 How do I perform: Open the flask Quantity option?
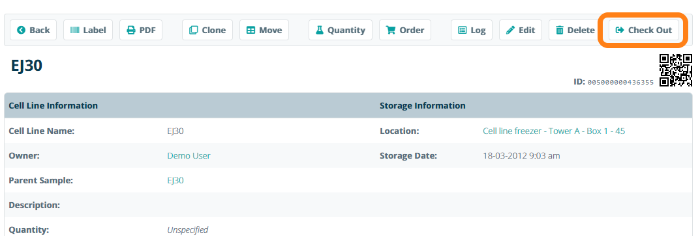point(340,31)
